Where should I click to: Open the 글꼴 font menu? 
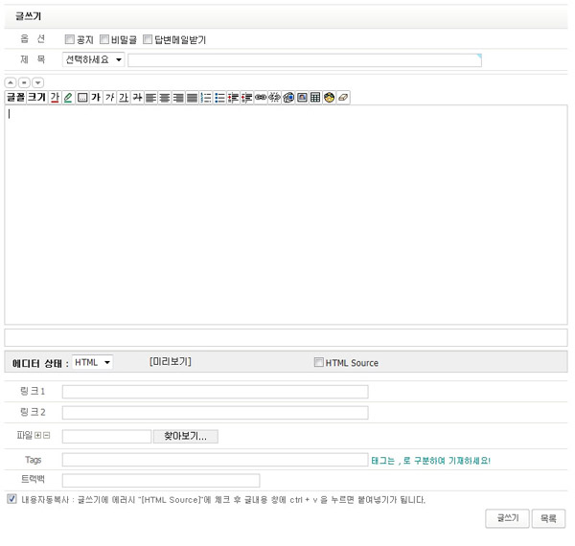(15, 98)
